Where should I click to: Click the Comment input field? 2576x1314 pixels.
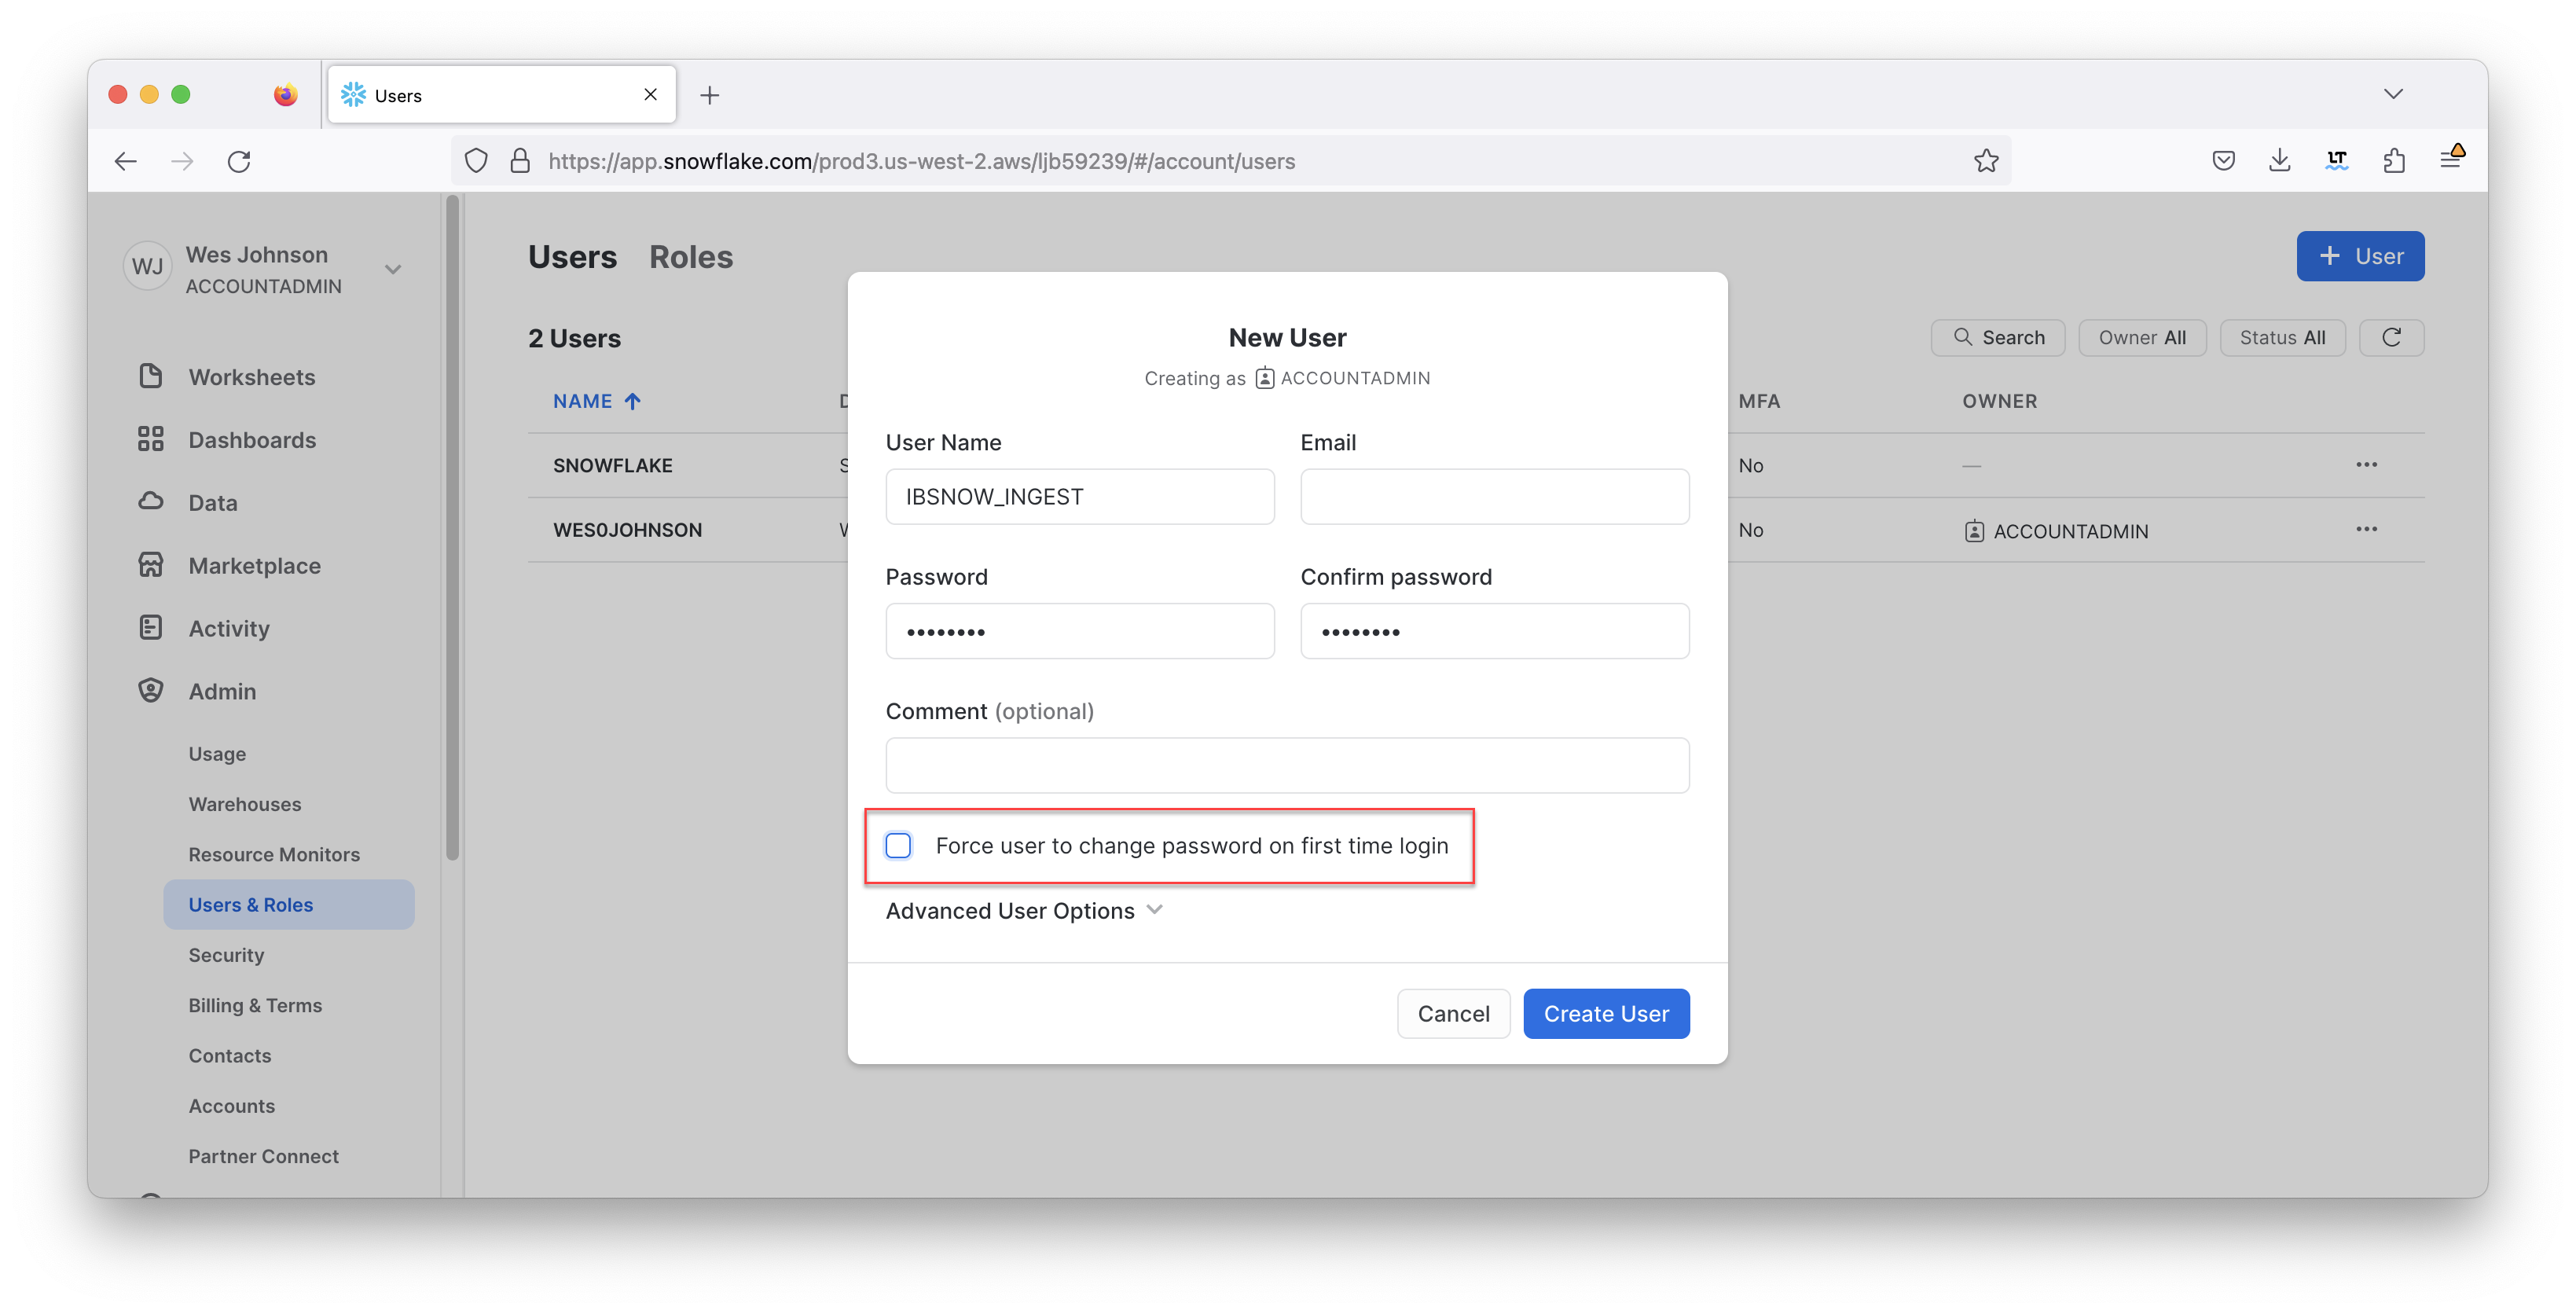click(x=1287, y=766)
